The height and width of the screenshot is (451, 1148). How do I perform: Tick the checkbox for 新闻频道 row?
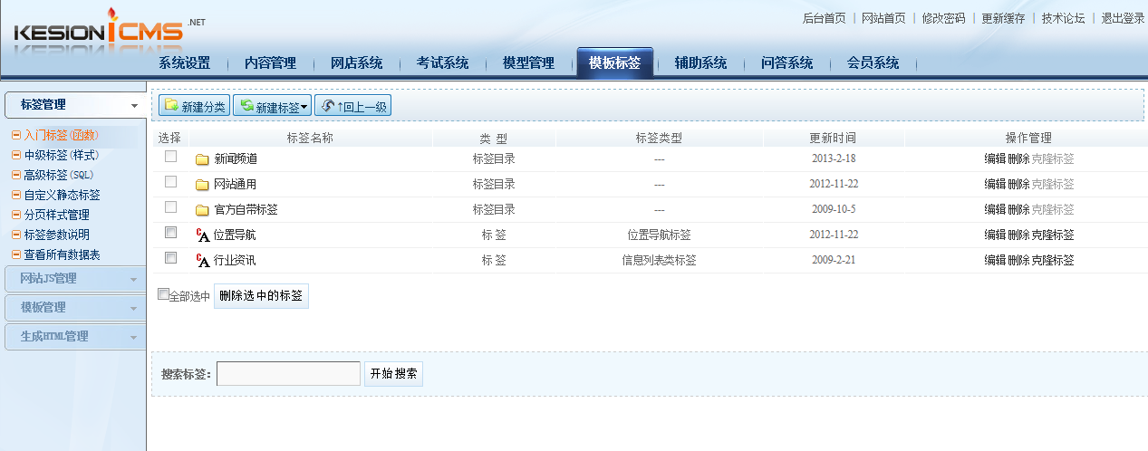click(x=170, y=157)
